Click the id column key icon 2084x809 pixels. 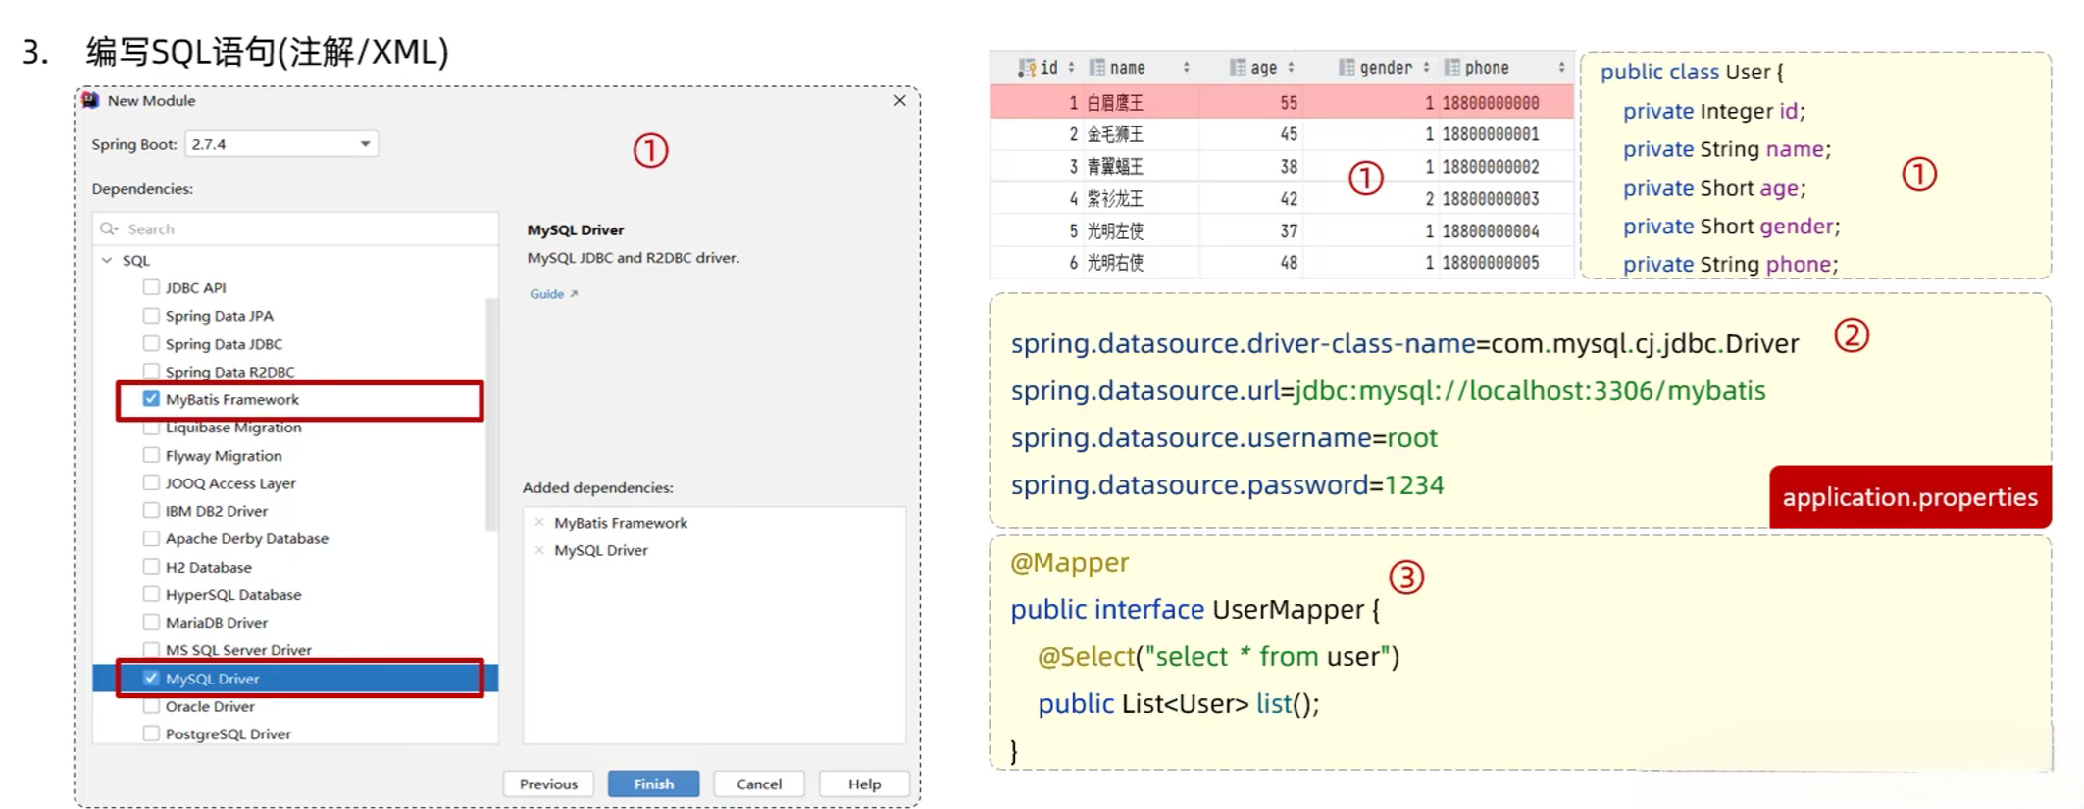click(1026, 68)
